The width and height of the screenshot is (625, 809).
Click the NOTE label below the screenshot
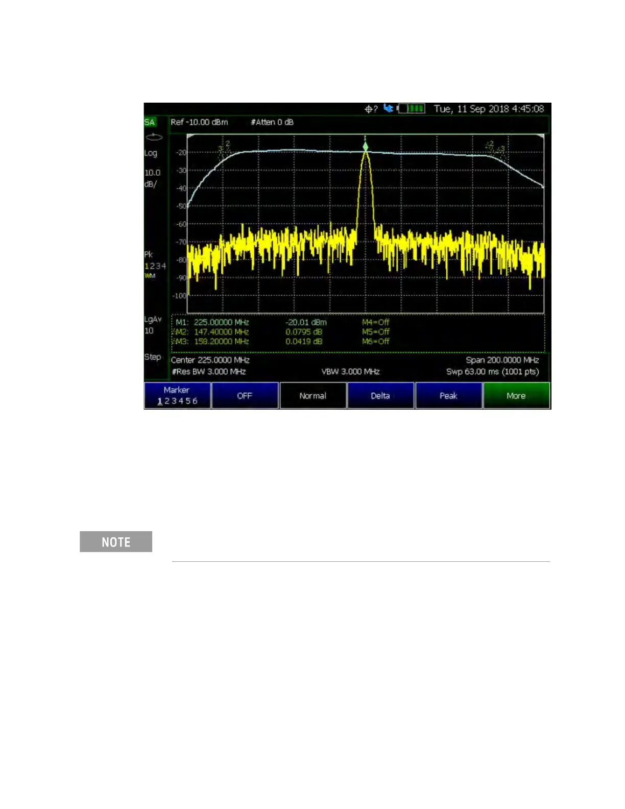point(116,542)
